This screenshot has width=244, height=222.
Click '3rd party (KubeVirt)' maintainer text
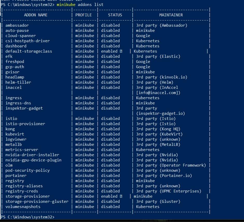[x=159, y=134]
